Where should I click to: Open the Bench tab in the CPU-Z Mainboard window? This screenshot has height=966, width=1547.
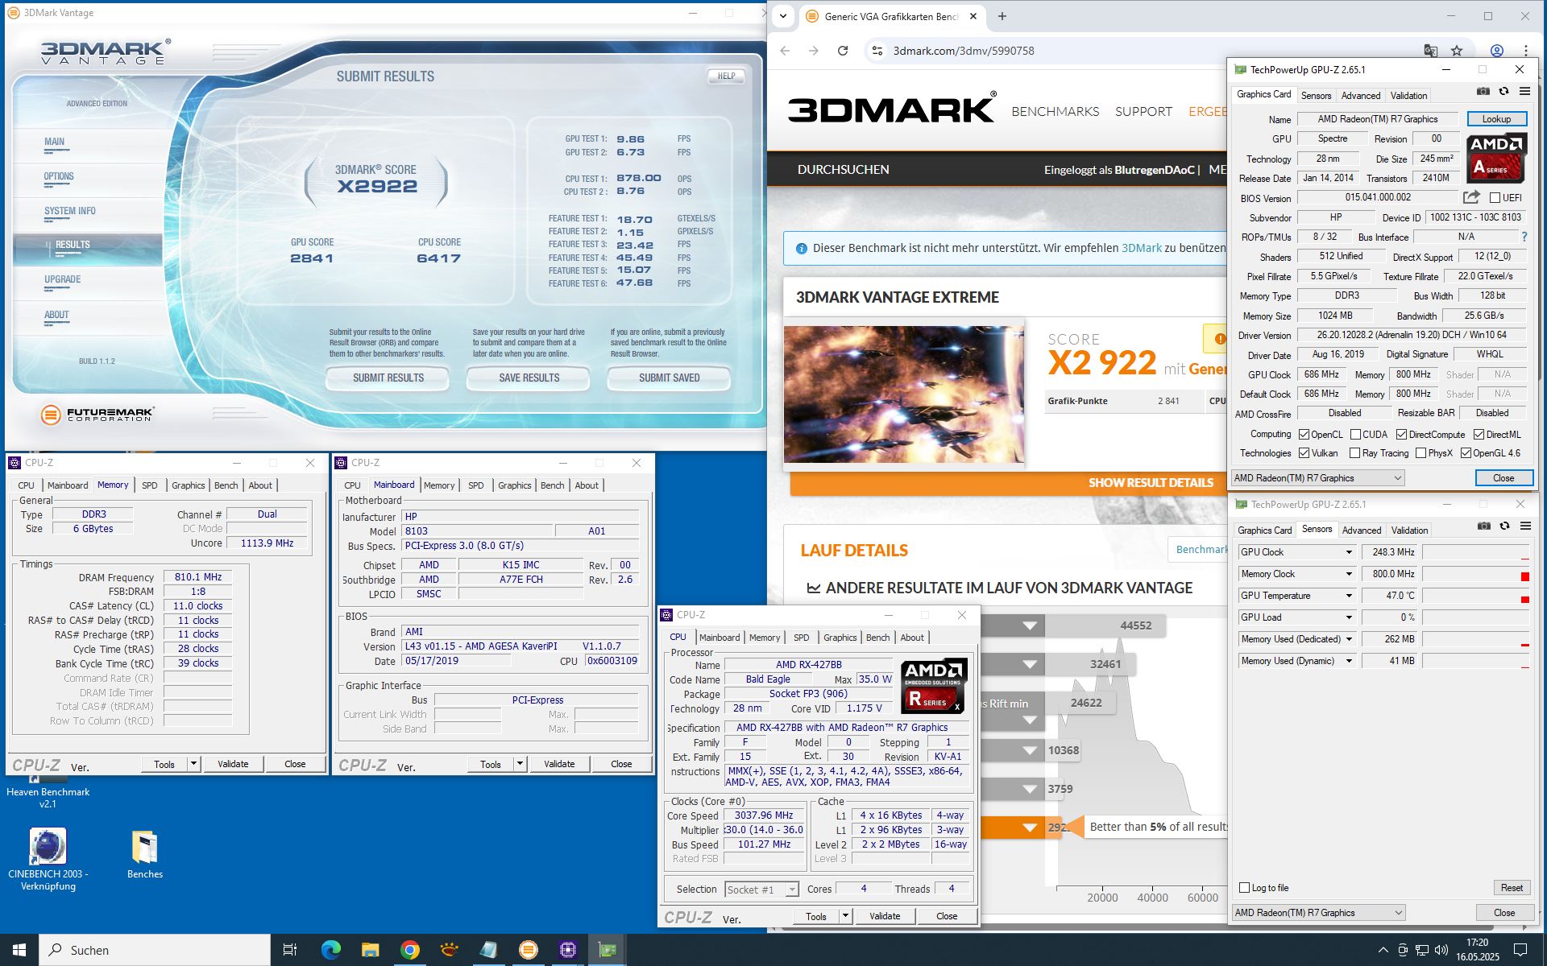(553, 485)
